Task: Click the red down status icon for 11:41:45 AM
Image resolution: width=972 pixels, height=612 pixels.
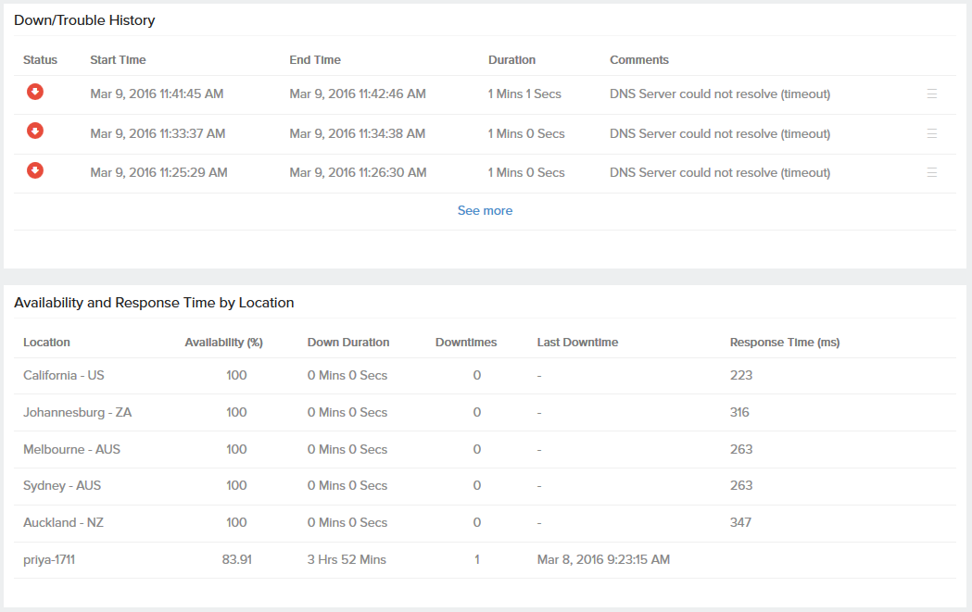Action: 35,92
